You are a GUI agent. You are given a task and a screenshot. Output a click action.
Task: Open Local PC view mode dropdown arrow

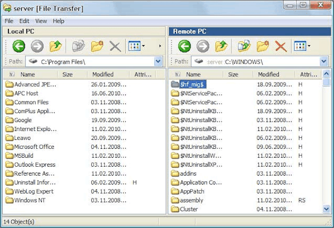tap(144, 46)
